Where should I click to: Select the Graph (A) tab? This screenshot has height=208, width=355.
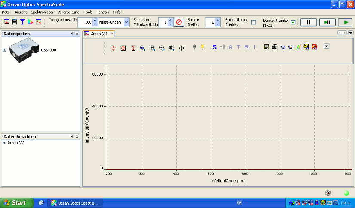(98, 34)
